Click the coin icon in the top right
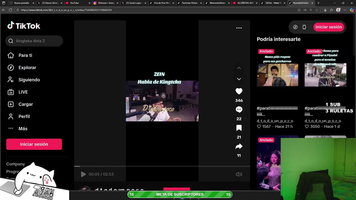Image resolution: width=356 pixels, height=200 pixels. click(x=295, y=27)
